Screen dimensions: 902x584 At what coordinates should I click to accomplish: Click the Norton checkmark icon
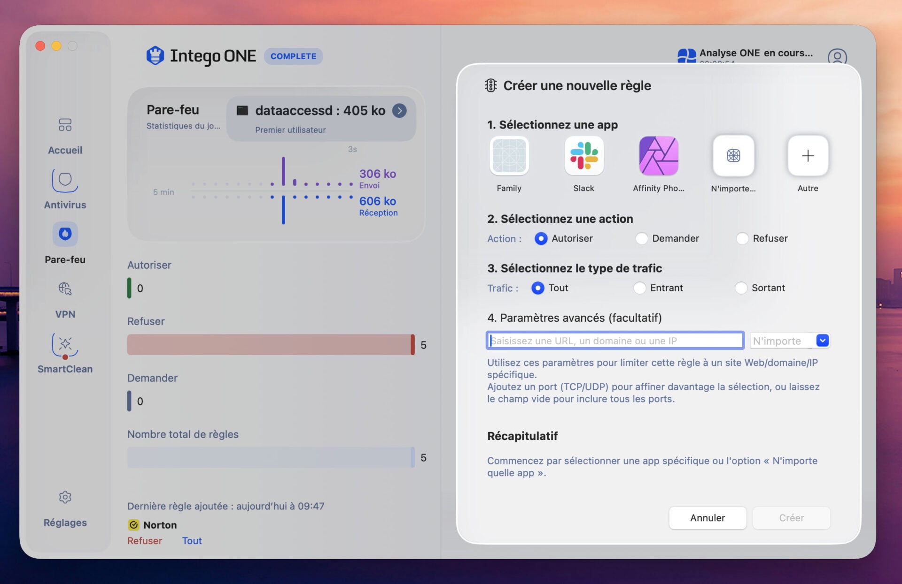tap(133, 525)
